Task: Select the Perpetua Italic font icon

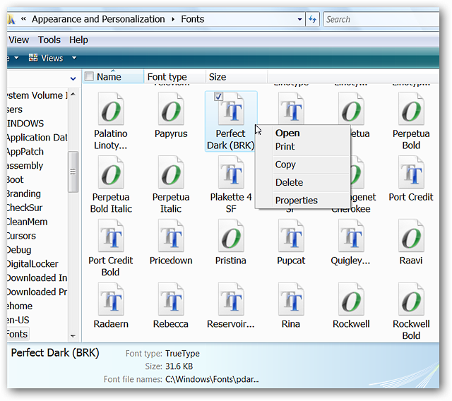Action: 171,172
